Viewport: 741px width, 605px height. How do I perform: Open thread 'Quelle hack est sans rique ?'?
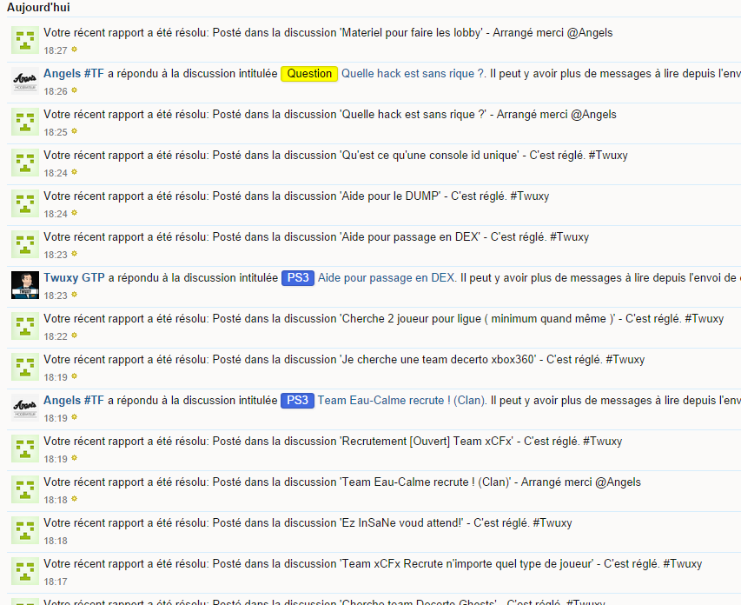[x=413, y=73]
